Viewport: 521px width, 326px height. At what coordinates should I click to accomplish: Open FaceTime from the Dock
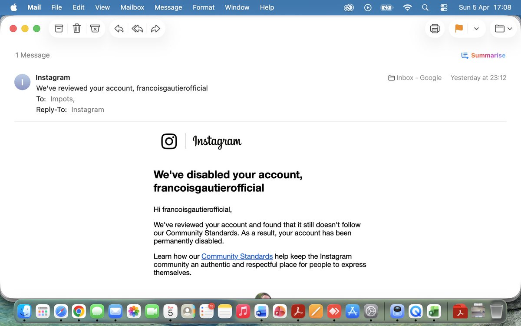tap(152, 311)
